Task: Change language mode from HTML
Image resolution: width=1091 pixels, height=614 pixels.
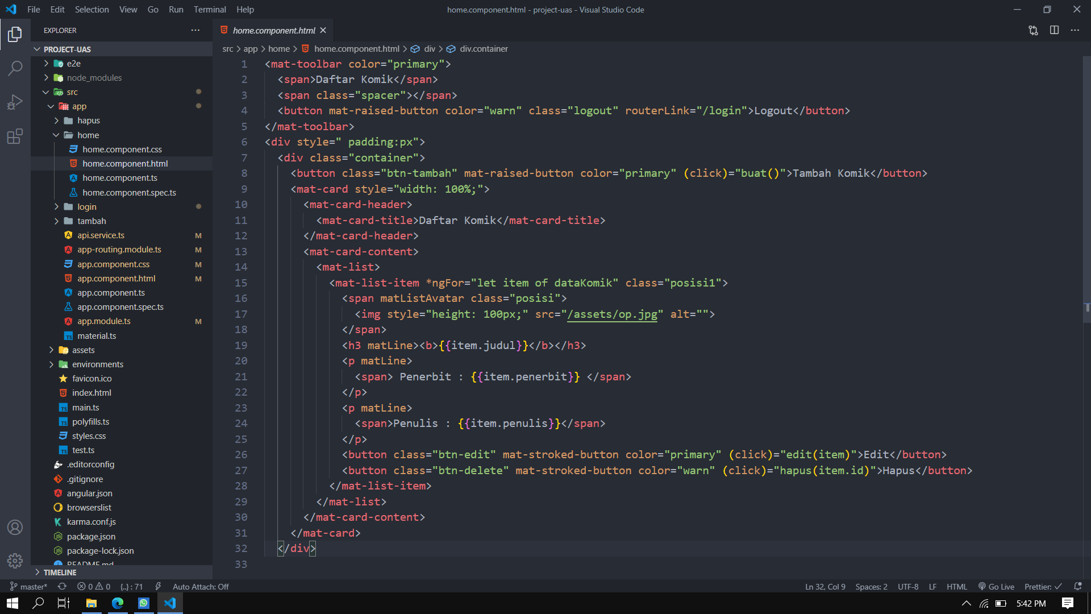Action: pos(956,586)
